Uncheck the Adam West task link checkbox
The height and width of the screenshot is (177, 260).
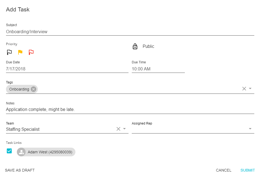(9, 151)
